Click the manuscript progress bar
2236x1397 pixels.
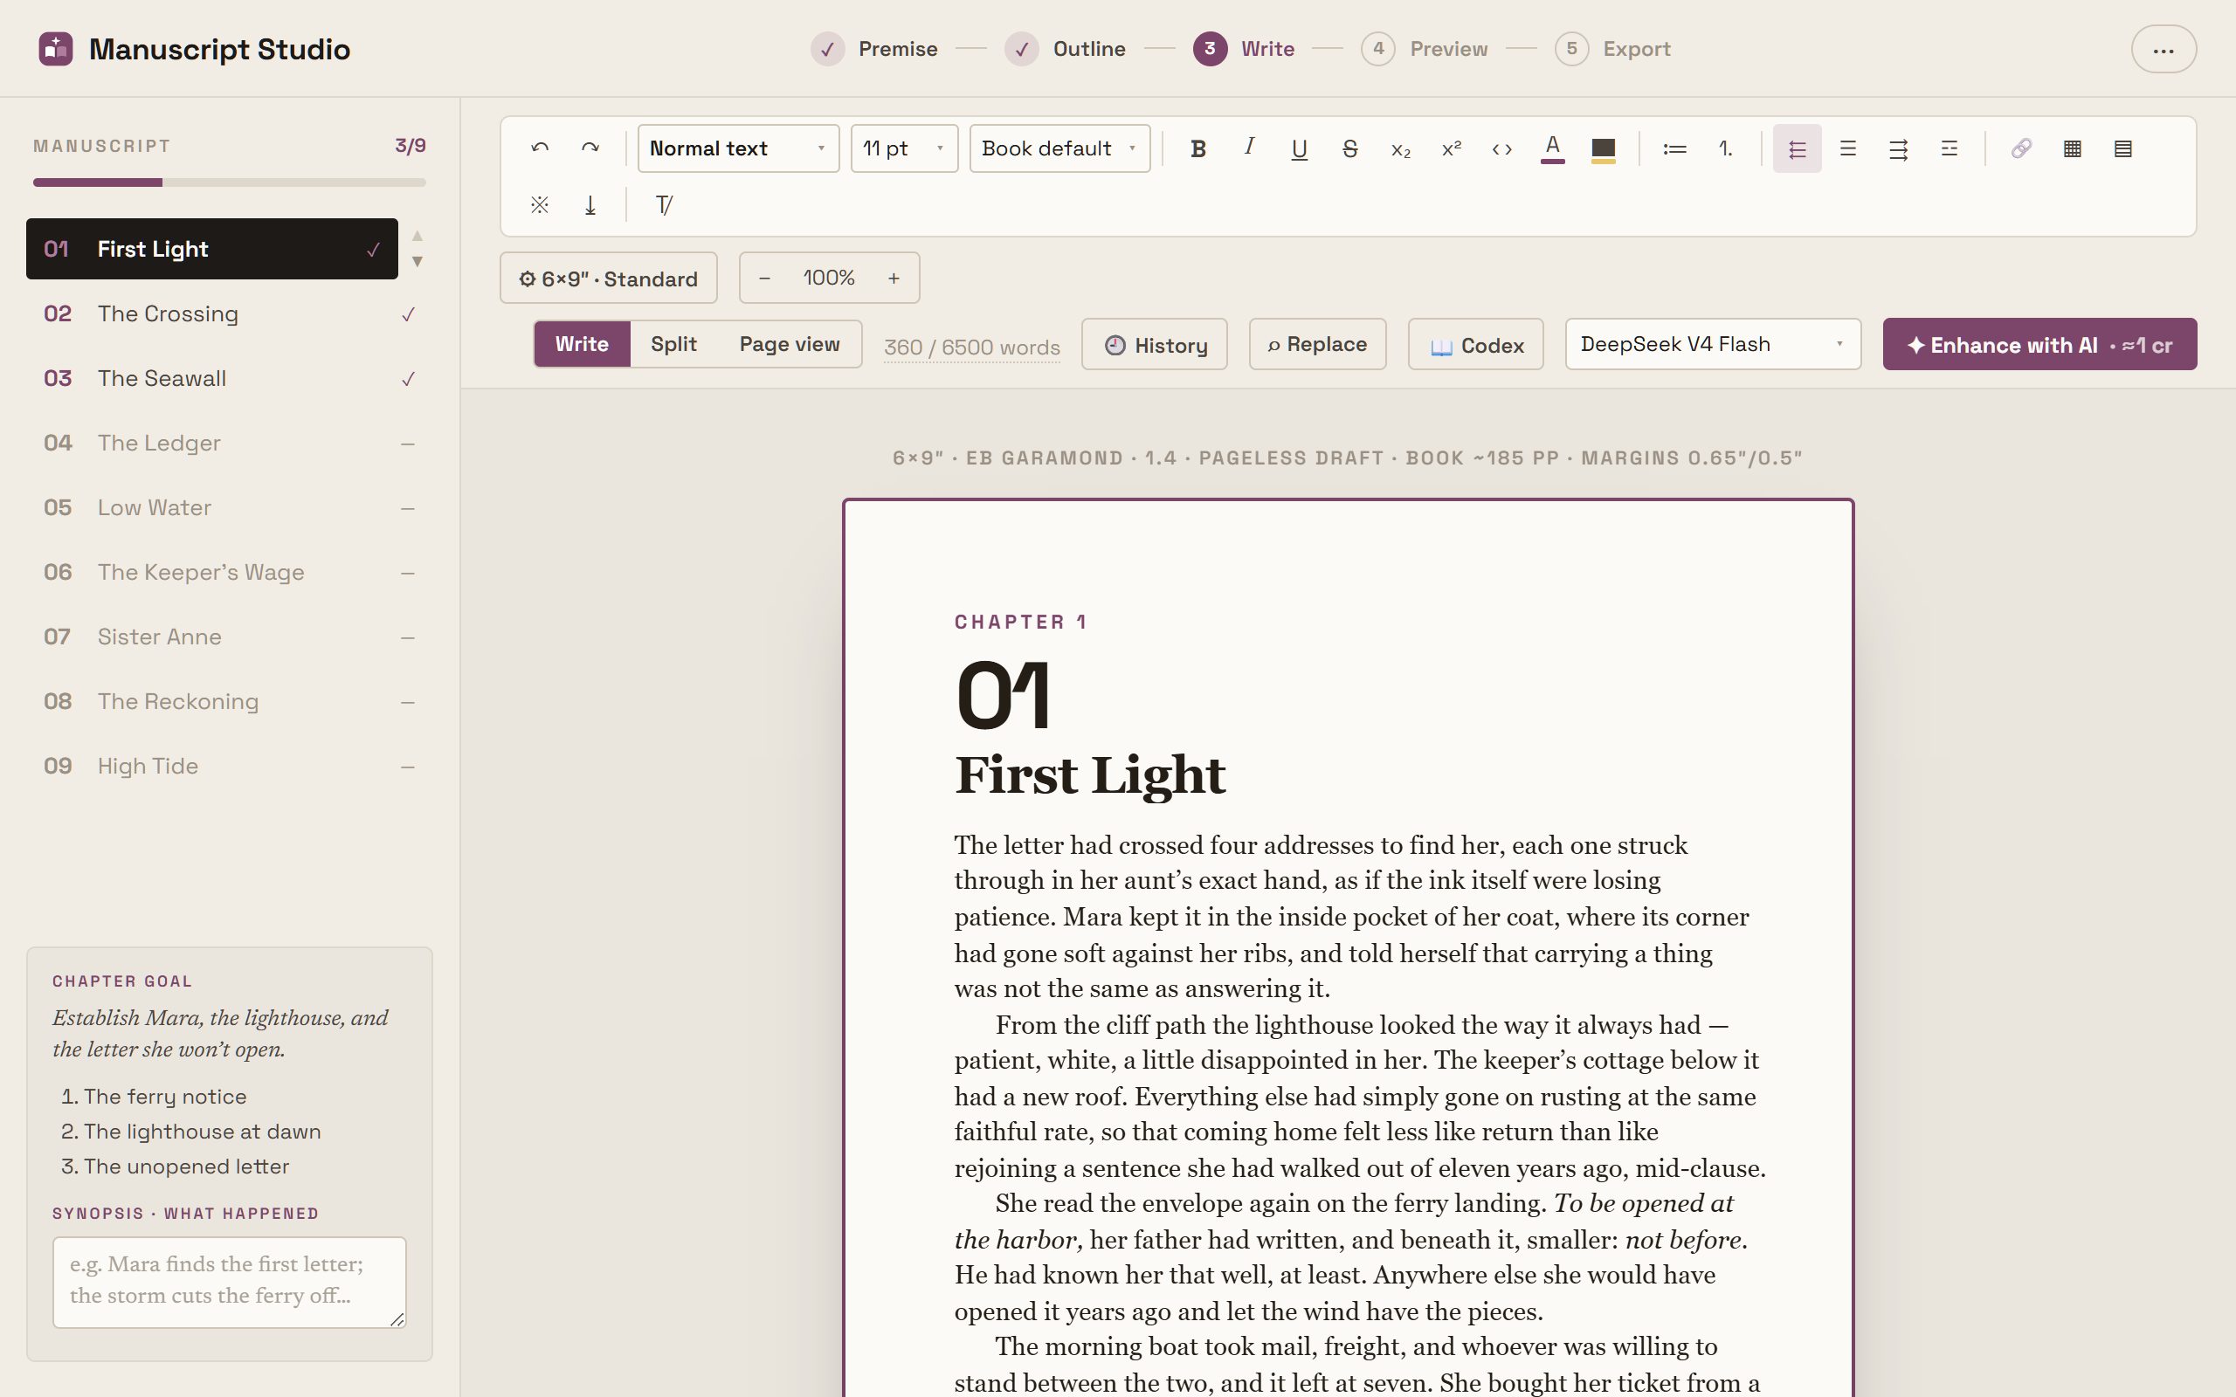coord(229,182)
